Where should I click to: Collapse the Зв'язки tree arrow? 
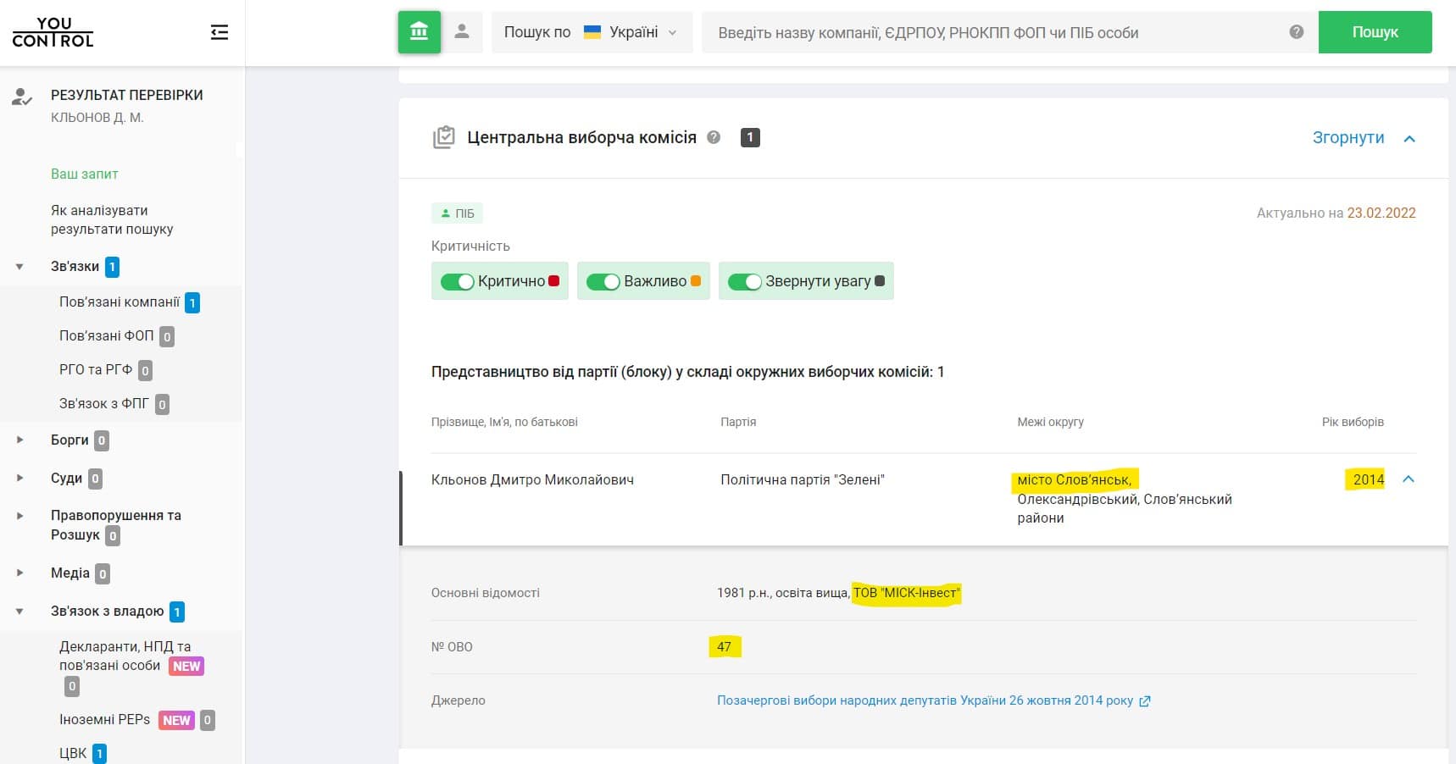pos(19,267)
